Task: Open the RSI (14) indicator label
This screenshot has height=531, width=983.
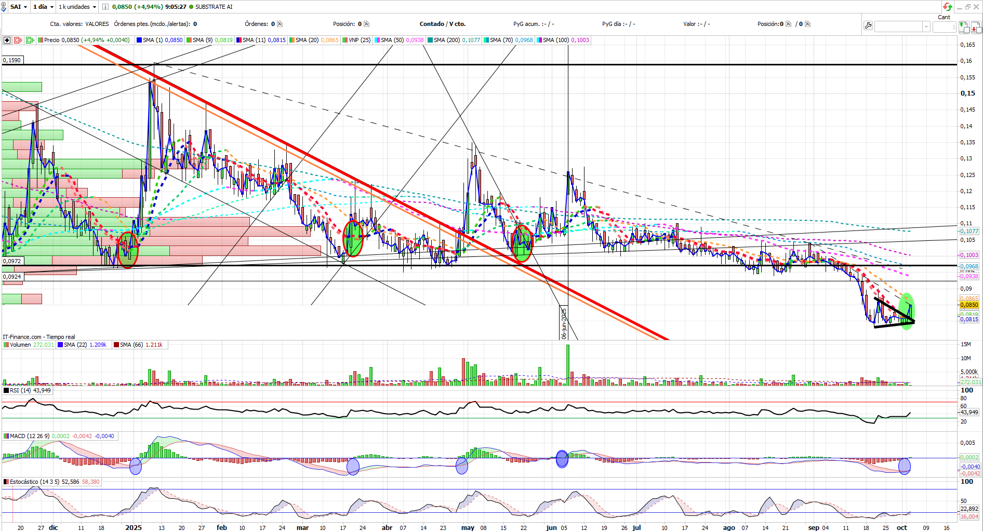Action: pos(27,390)
